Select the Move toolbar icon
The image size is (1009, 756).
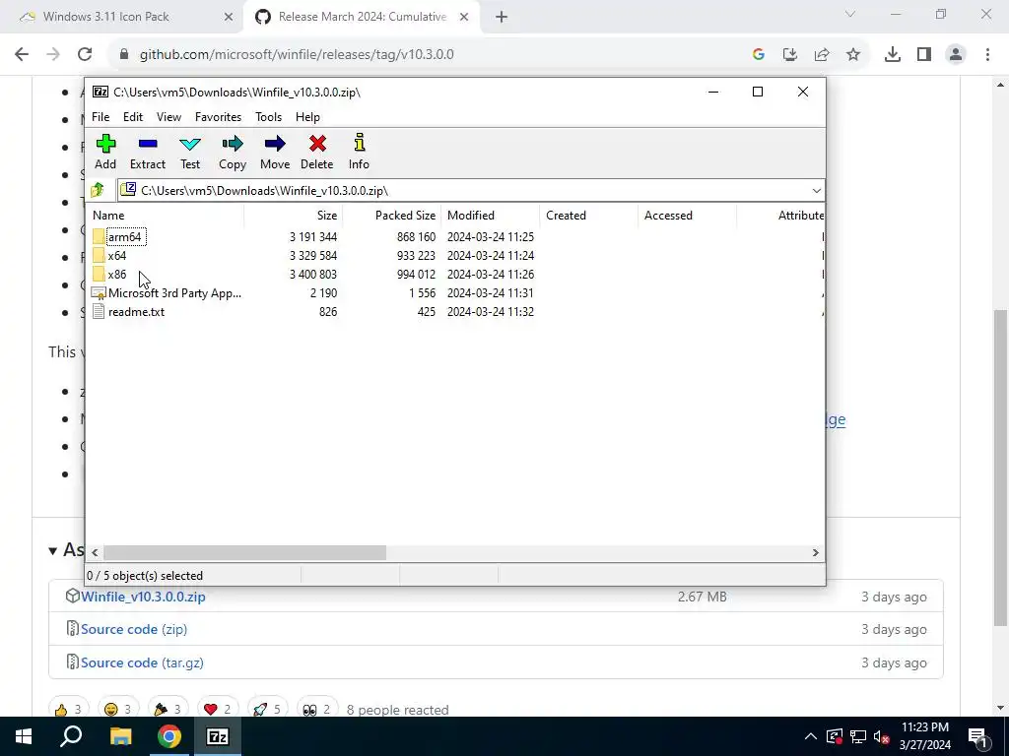[275, 144]
